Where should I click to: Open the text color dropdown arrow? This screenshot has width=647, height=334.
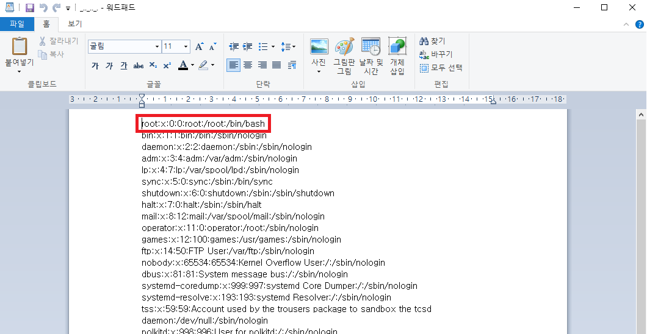192,65
